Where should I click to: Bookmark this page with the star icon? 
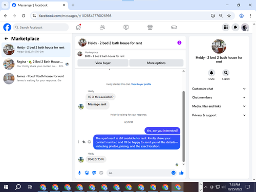(229, 16)
